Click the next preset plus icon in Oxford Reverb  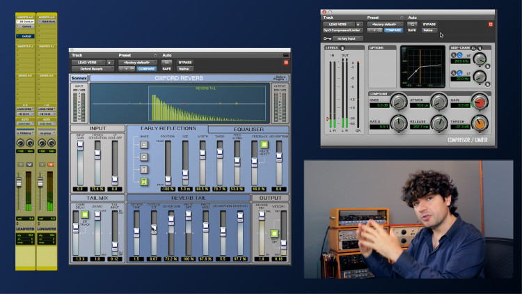(127, 69)
